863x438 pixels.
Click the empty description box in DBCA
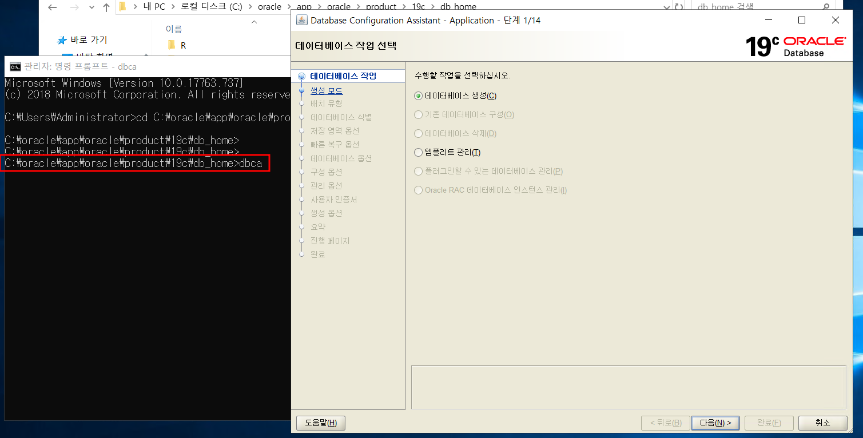click(x=629, y=387)
